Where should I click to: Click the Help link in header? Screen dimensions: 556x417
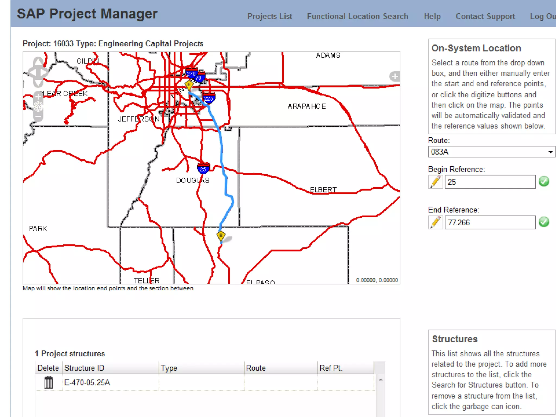point(432,16)
